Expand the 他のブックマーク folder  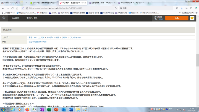pos(189,13)
